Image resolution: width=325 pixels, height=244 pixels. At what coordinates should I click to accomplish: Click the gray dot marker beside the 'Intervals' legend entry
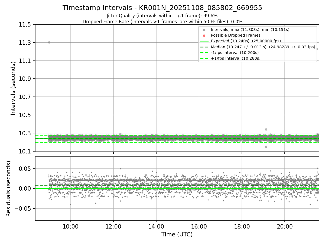click(x=204, y=30)
